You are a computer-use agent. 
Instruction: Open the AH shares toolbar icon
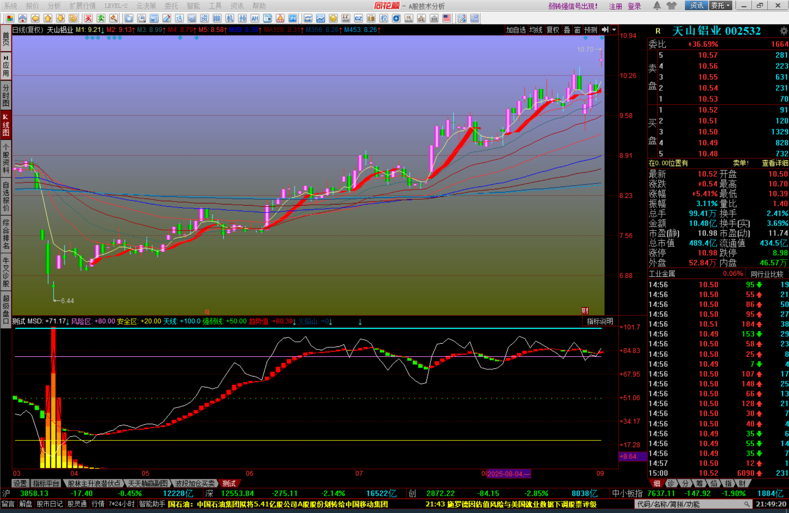255,18
